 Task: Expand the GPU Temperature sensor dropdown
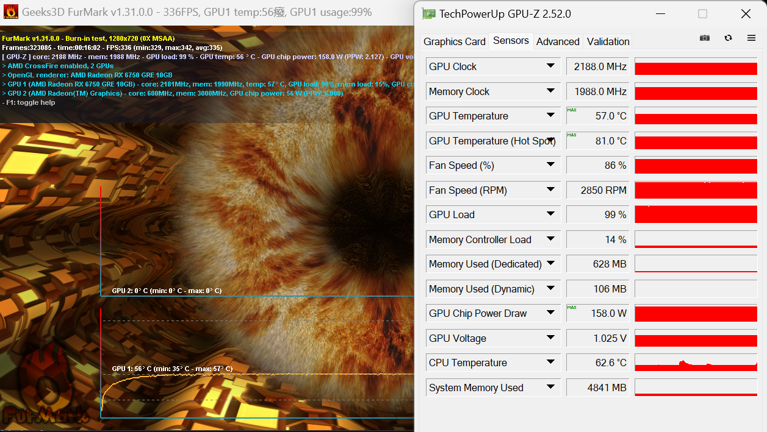[550, 115]
